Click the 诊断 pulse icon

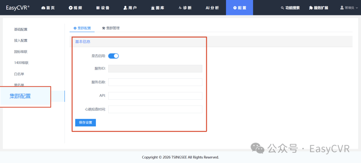point(180,8)
